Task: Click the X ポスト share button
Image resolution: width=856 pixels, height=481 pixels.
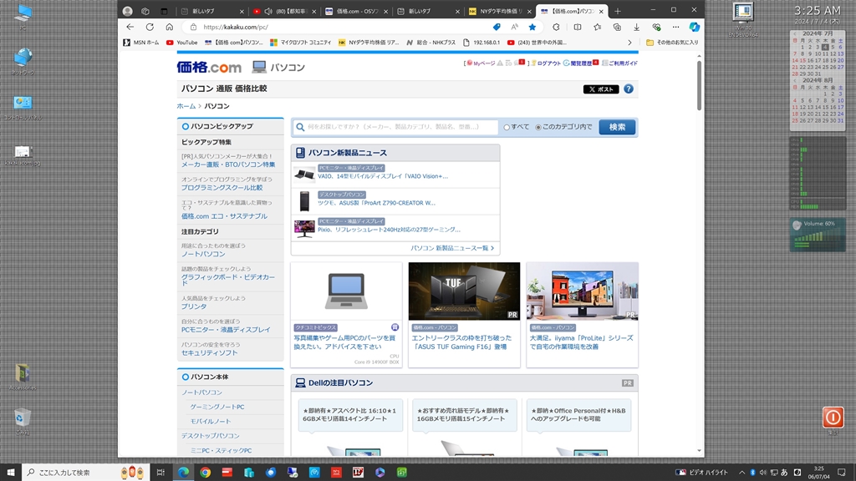Action: click(601, 89)
